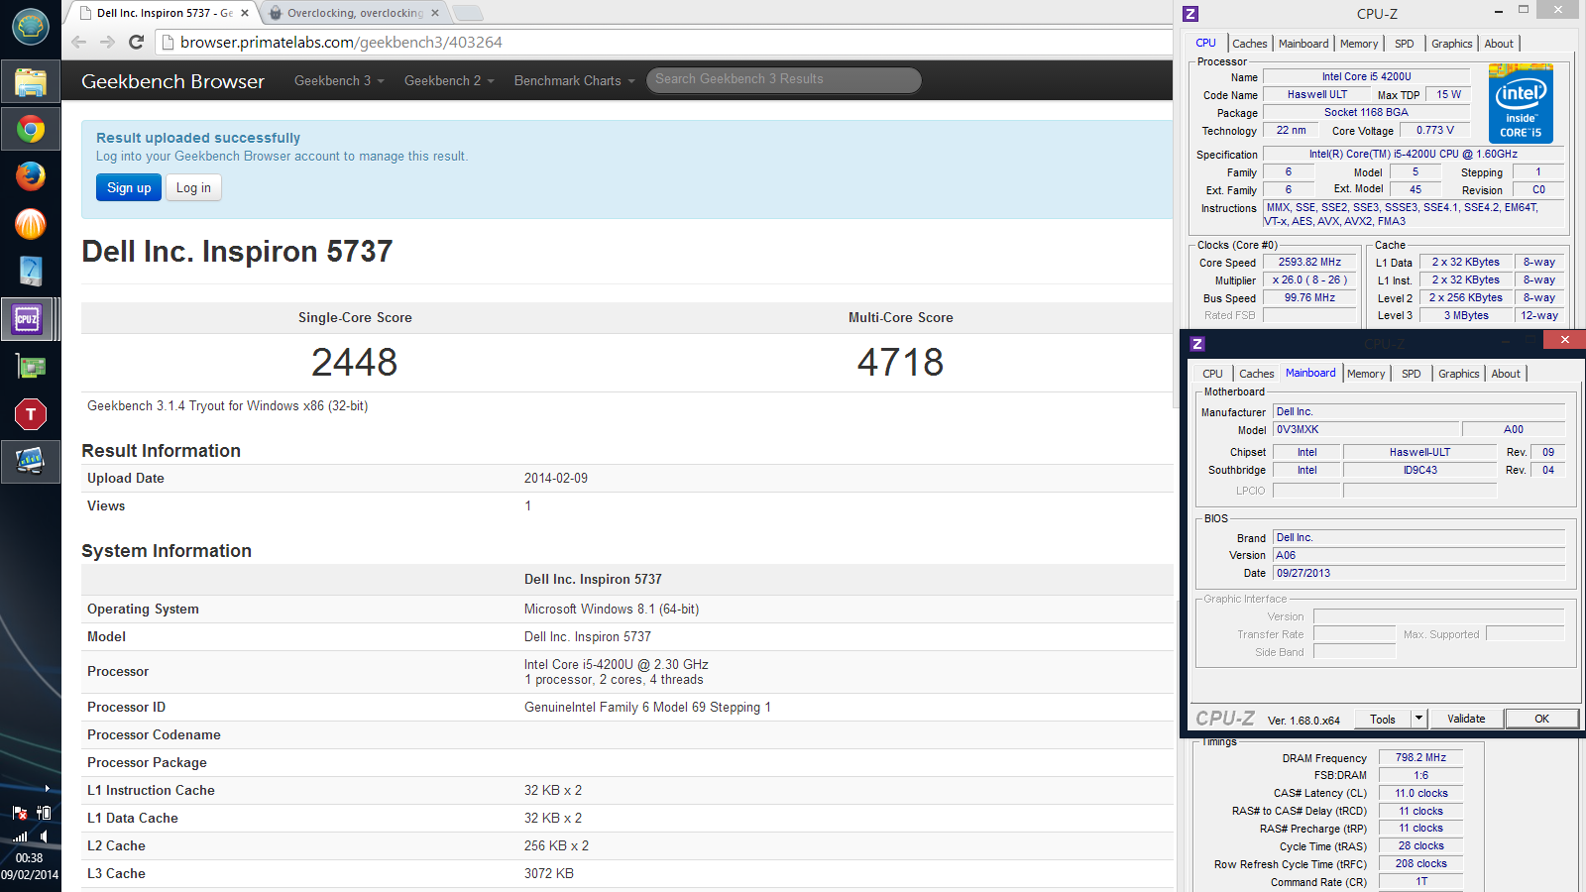Click the Core Speed value 2593.82 MHz
The height and width of the screenshot is (892, 1586).
coord(1309,263)
